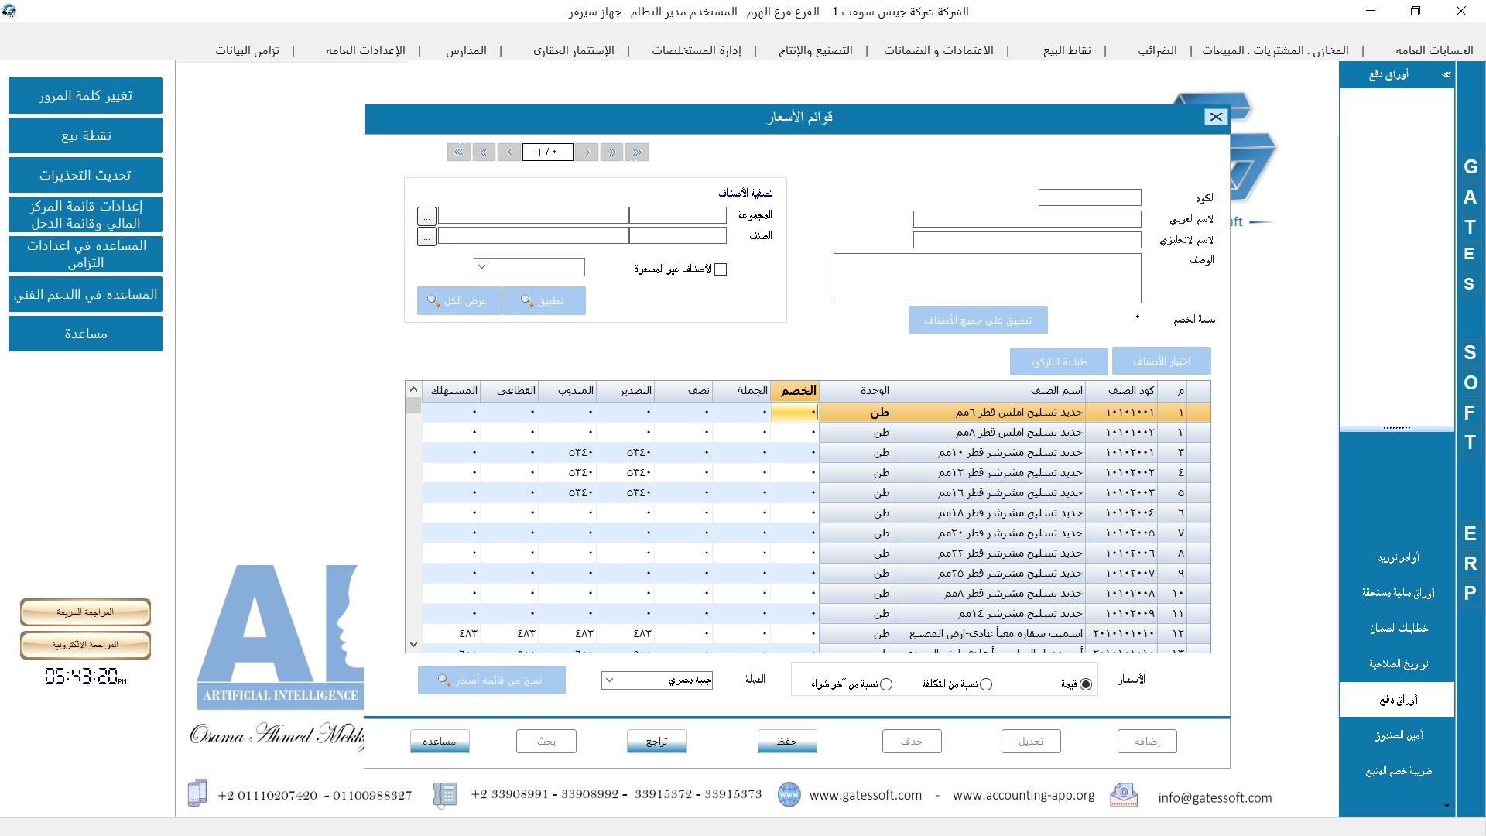
Task: Go to first record navigation arrow
Action: pyautogui.click(x=459, y=152)
